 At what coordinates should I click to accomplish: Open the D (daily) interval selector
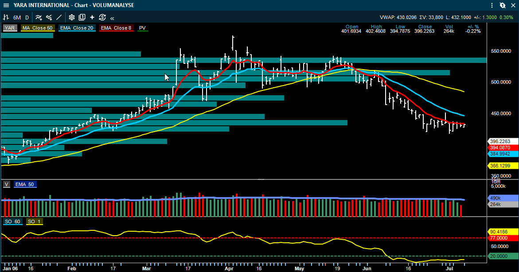[27, 18]
